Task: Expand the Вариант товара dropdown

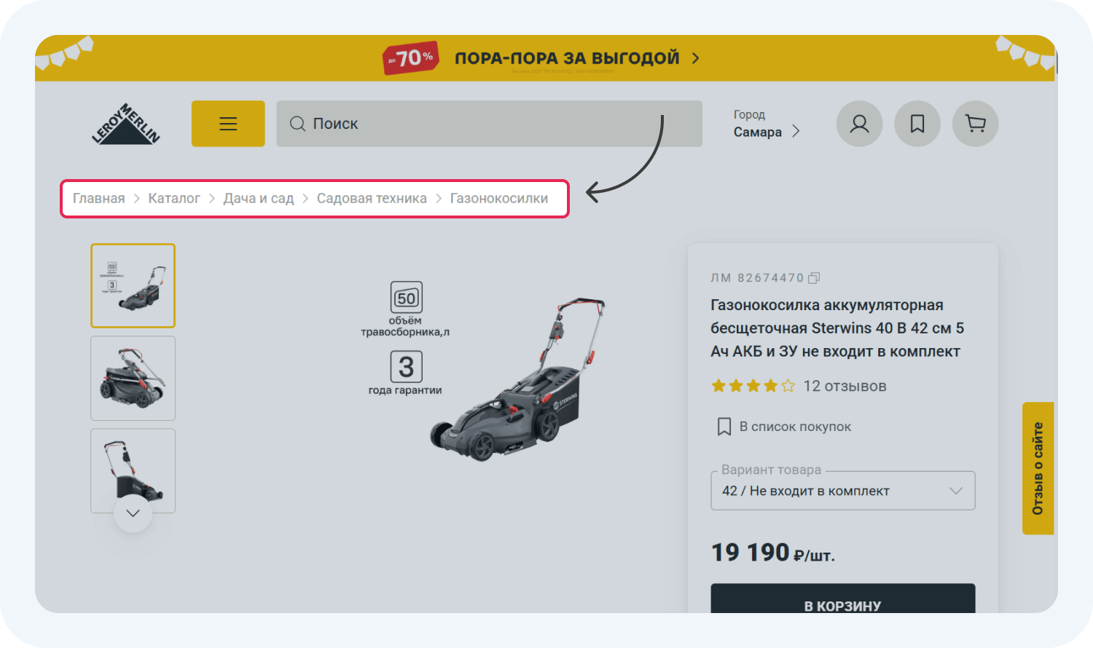Action: 843,491
